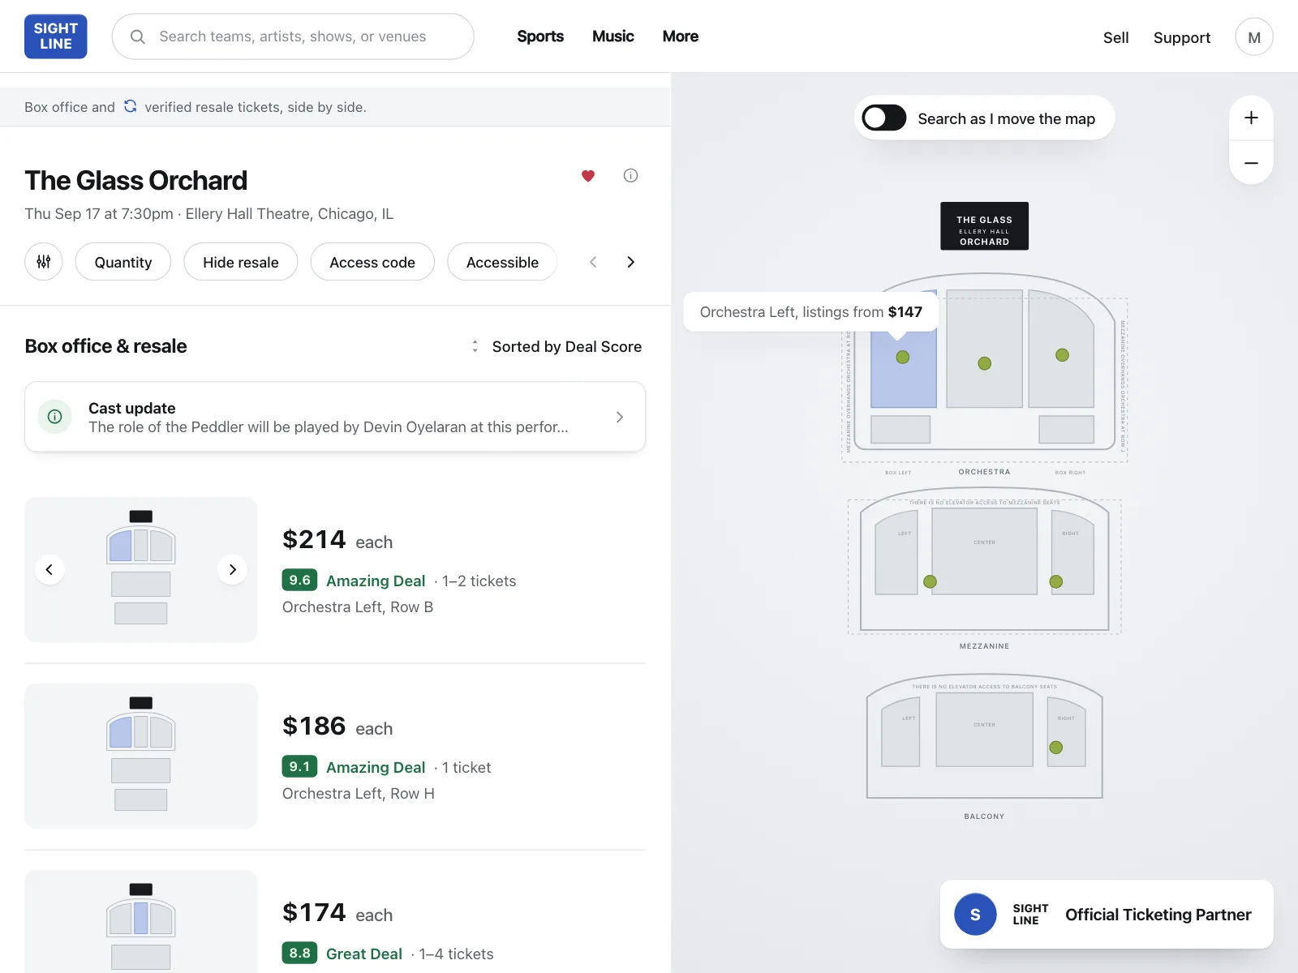1298x973 pixels.
Task: Open the $186 listing seat map thumbnail
Action: coord(141,756)
